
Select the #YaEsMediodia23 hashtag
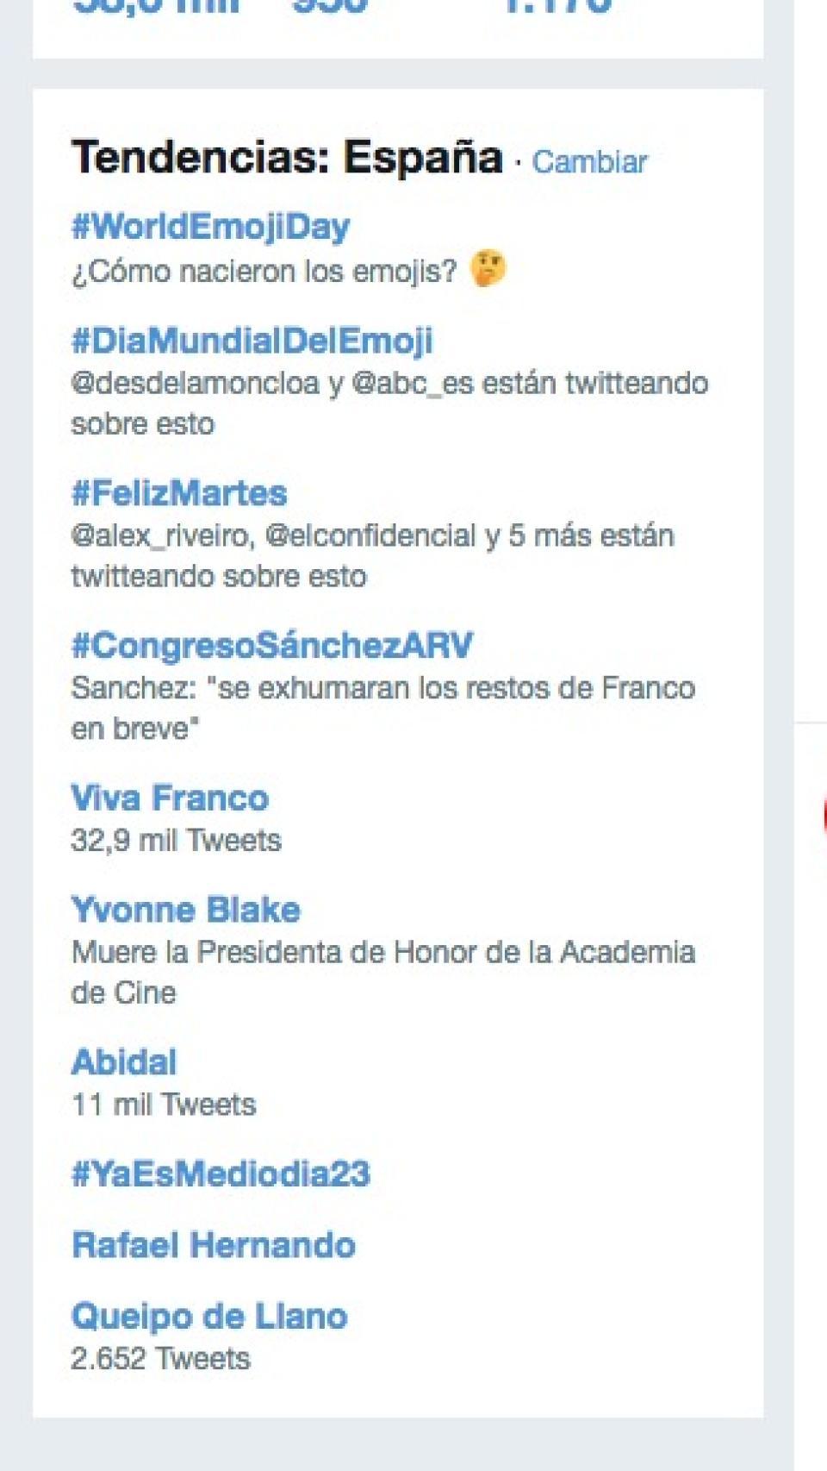(x=221, y=1174)
